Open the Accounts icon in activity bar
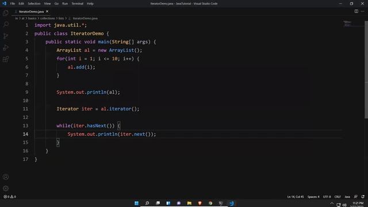368x207 pixels. [6, 177]
